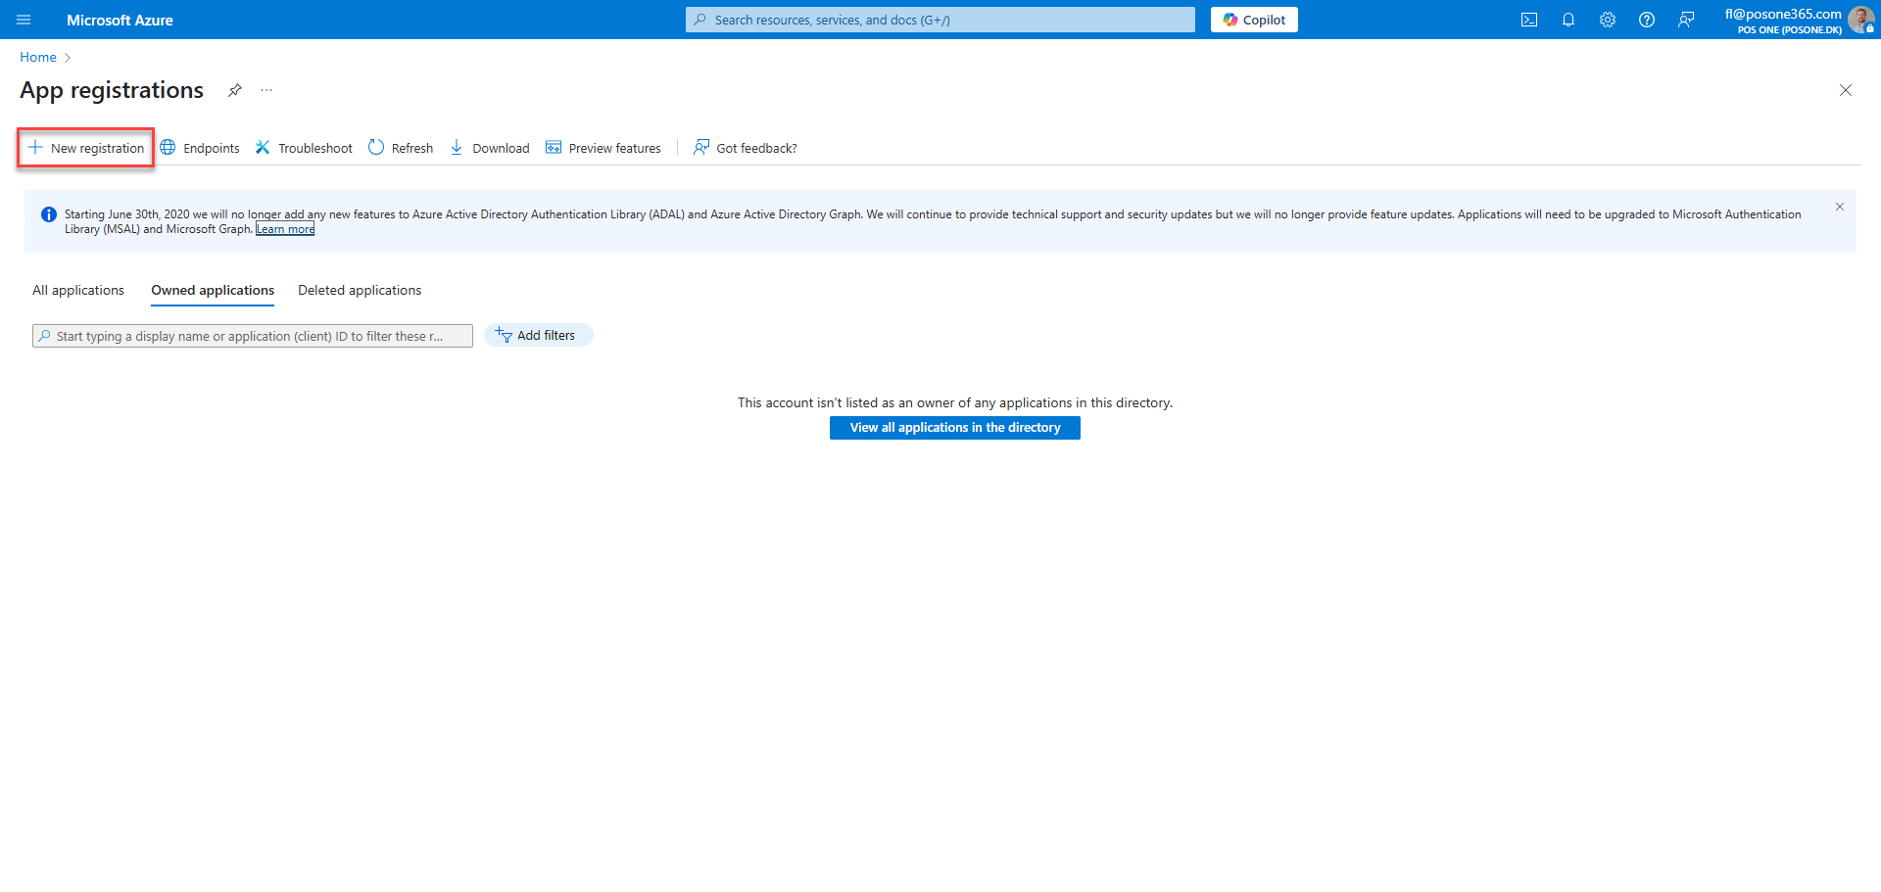Screen dimensions: 1881x892
Task: Refresh the app registrations list
Action: pos(401,148)
